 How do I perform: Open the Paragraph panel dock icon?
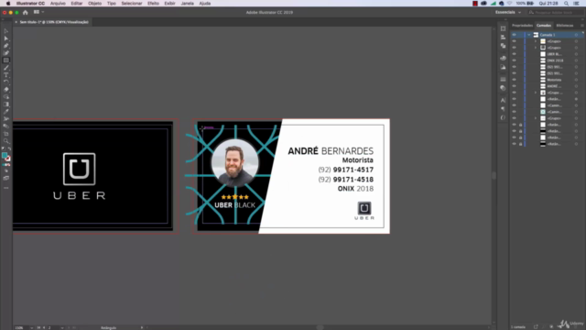point(503,109)
